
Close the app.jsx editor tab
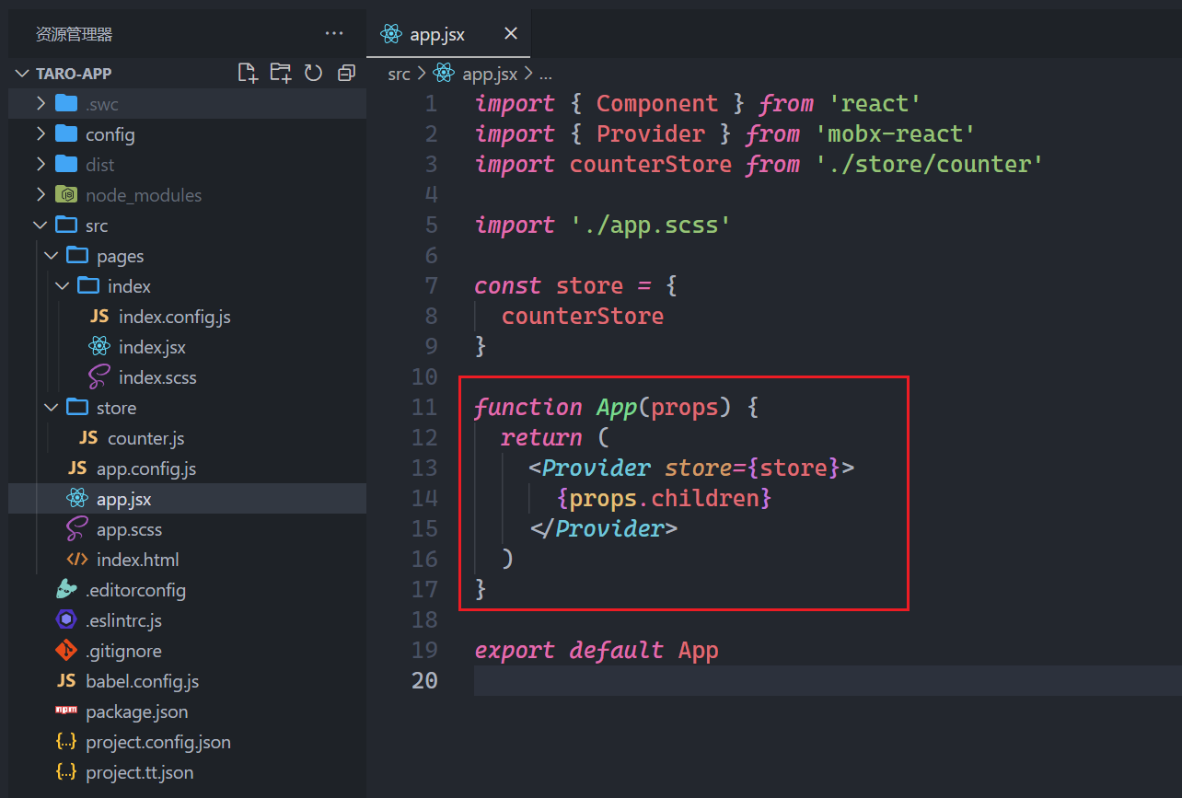point(511,34)
